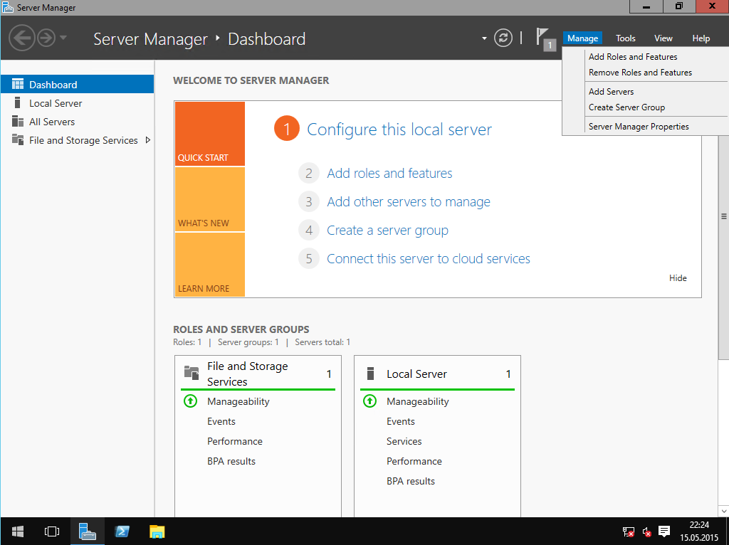Select the Learn More tile

[210, 265]
